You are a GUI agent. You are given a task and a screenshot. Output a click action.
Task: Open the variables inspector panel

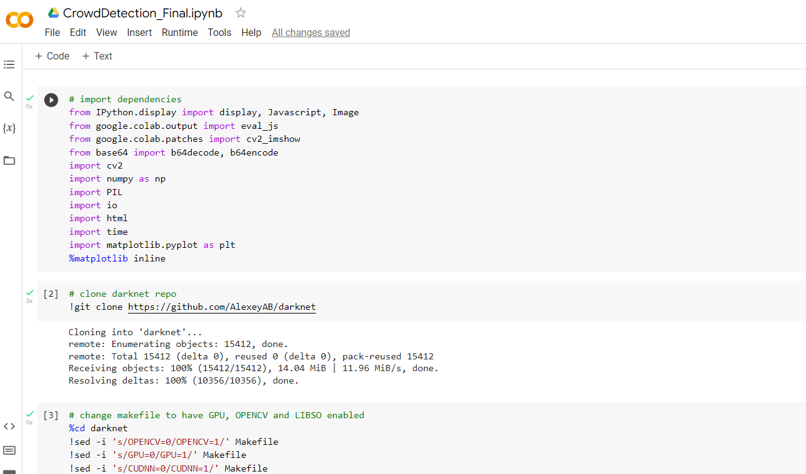9,128
